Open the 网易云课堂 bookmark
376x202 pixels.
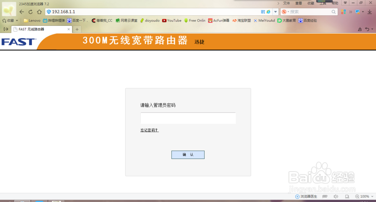click(127, 21)
